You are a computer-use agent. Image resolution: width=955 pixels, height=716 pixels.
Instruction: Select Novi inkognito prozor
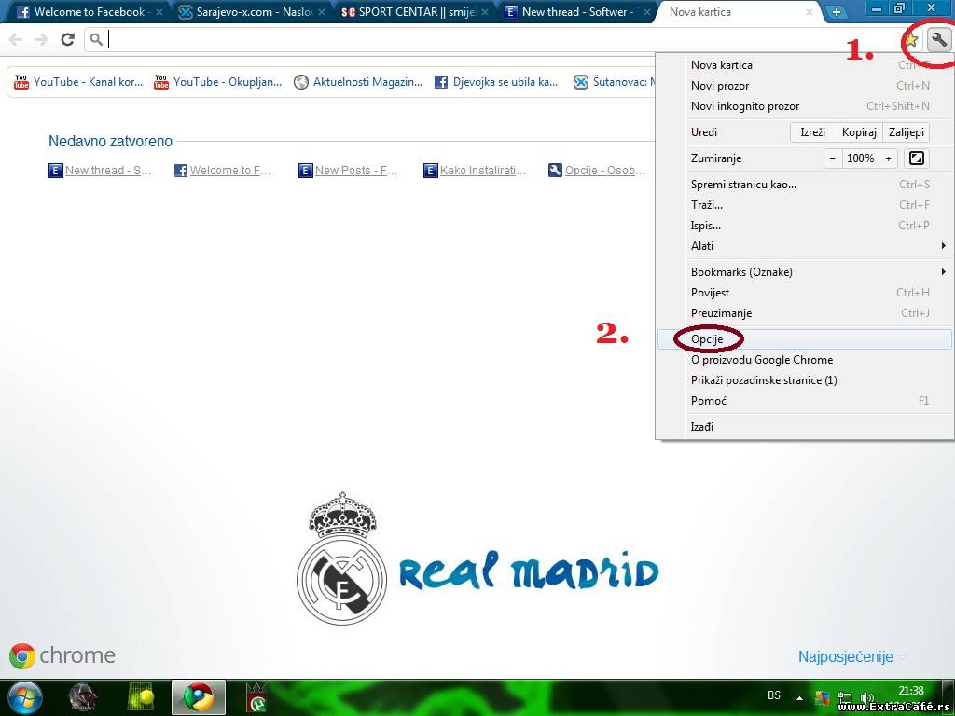point(805,106)
